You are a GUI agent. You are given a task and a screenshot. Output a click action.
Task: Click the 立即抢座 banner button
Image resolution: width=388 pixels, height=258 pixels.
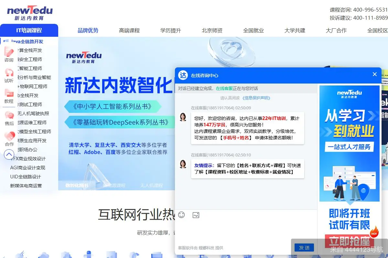click(350, 241)
